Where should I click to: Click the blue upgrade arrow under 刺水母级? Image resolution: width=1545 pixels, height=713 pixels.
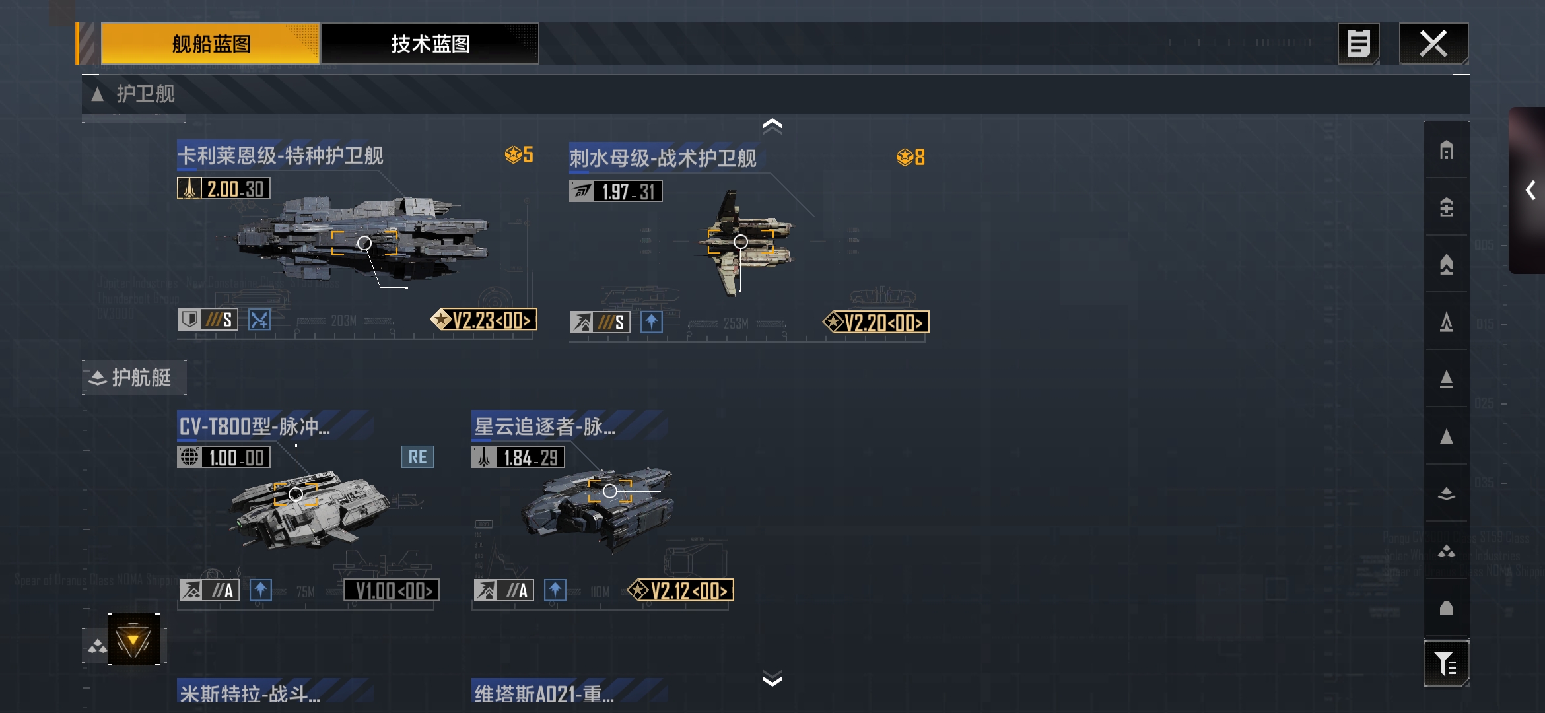(651, 322)
